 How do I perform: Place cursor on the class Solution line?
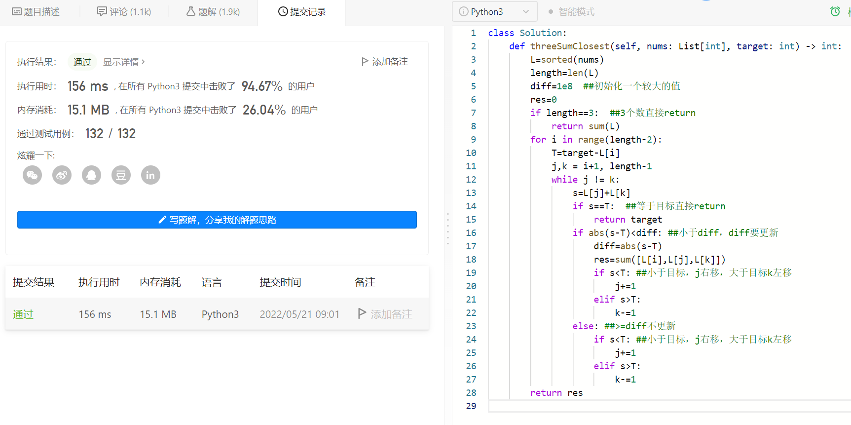coord(527,33)
